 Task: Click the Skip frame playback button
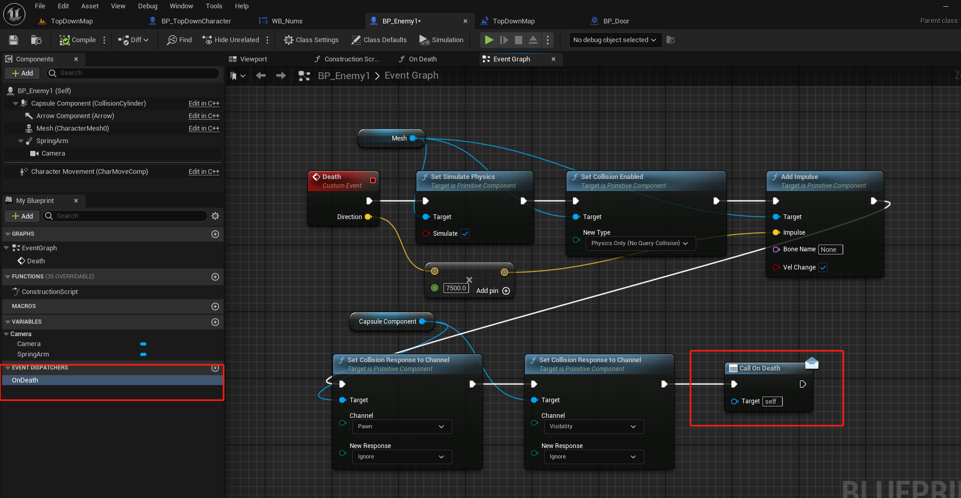pyautogui.click(x=504, y=40)
